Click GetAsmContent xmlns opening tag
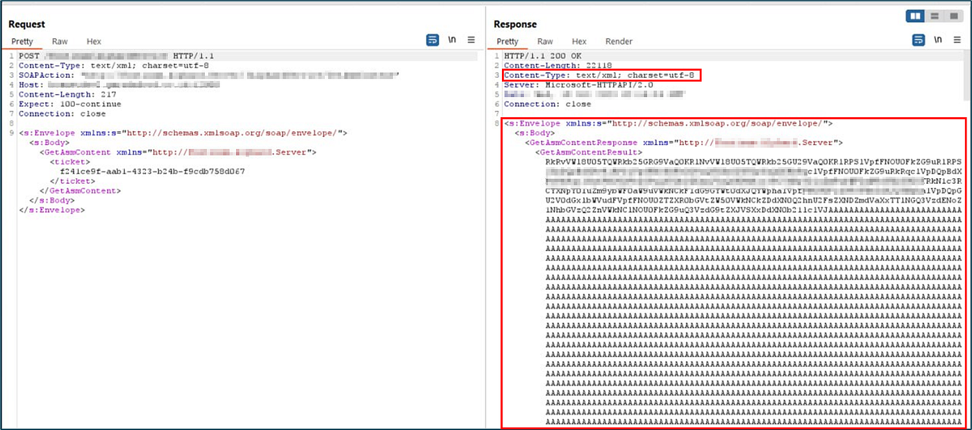The image size is (972, 430). pyautogui.click(x=178, y=152)
